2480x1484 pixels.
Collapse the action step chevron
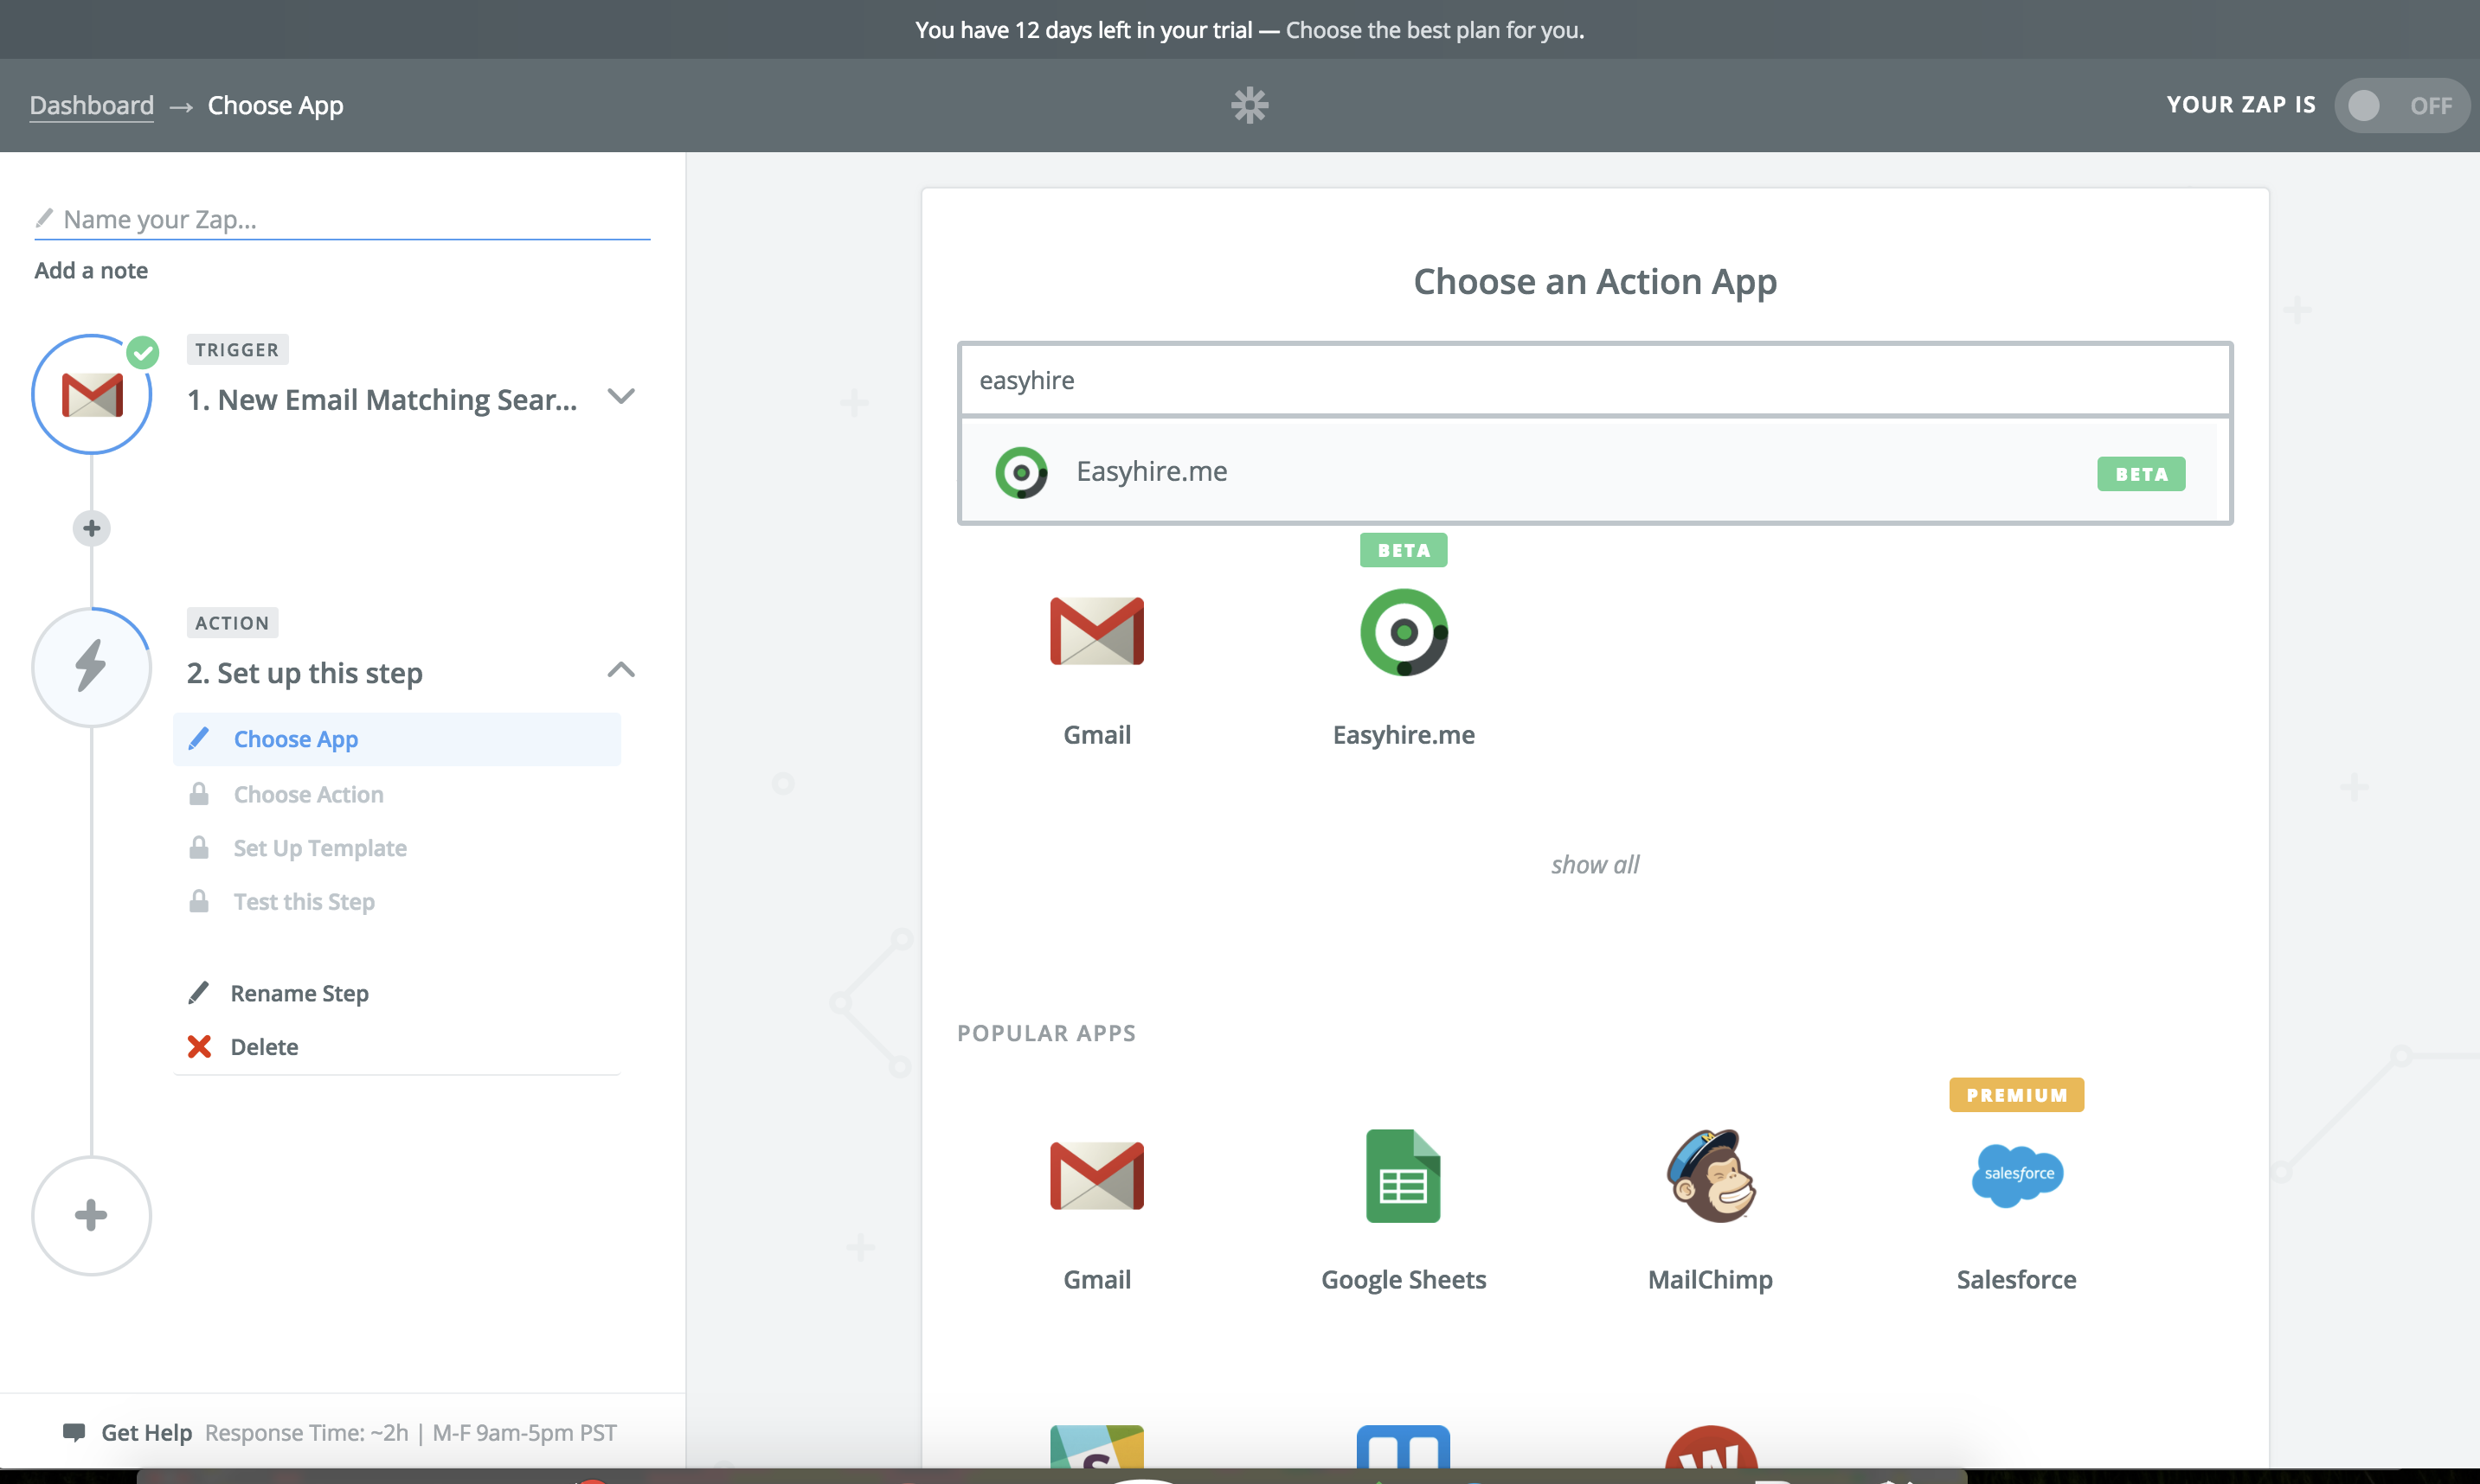tap(621, 670)
